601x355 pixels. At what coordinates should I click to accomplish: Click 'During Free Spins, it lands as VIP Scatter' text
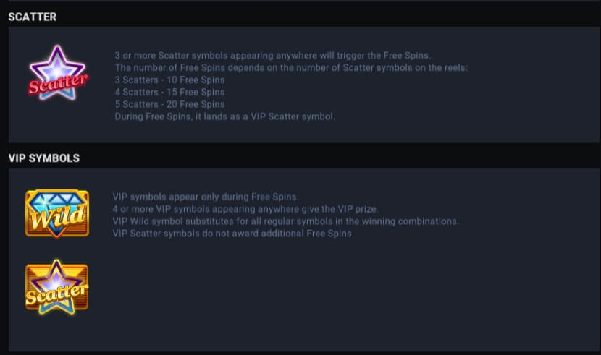[x=224, y=116]
